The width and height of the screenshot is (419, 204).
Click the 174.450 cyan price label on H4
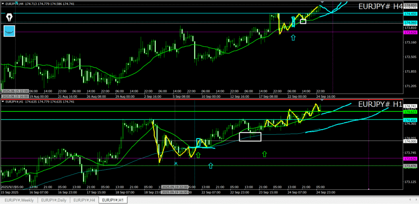point(410,13)
